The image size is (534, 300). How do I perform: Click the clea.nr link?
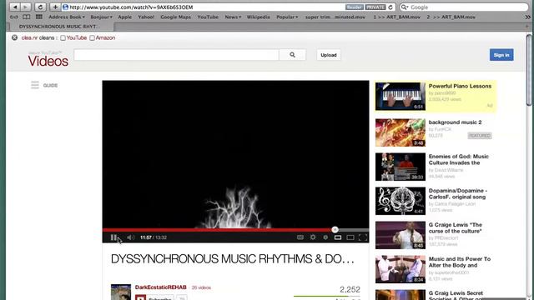click(29, 37)
